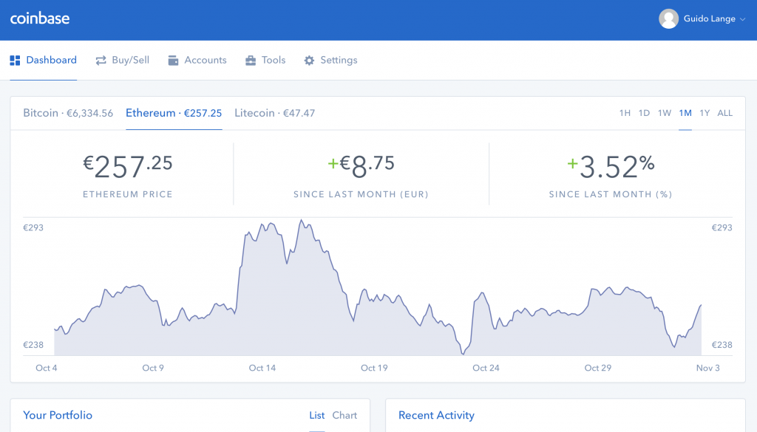Click the Oct 29 date label
Viewport: 757px width, 432px height.
[x=597, y=368]
